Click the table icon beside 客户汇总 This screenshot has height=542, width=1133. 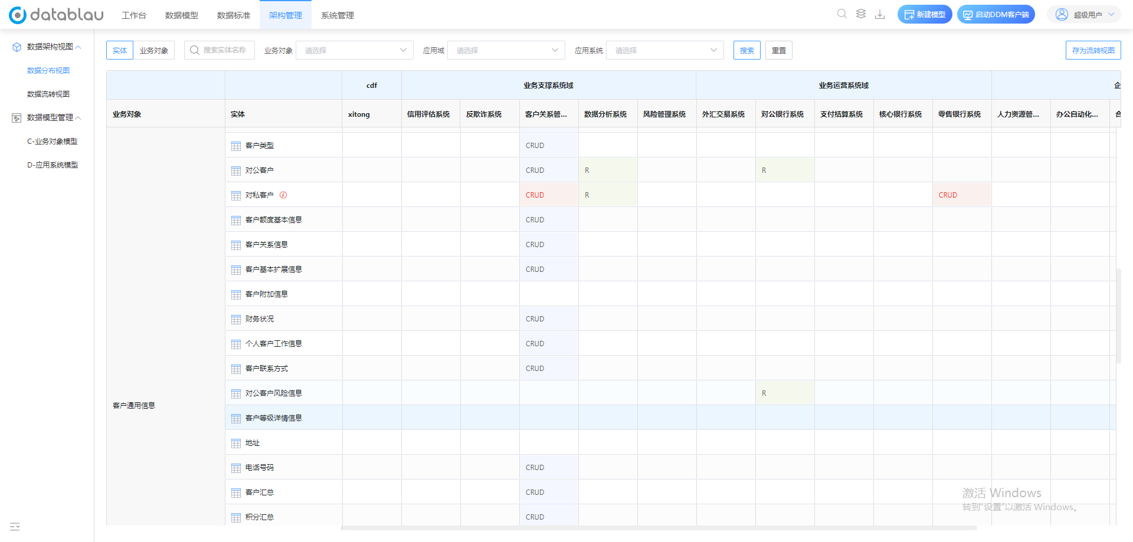tap(236, 492)
